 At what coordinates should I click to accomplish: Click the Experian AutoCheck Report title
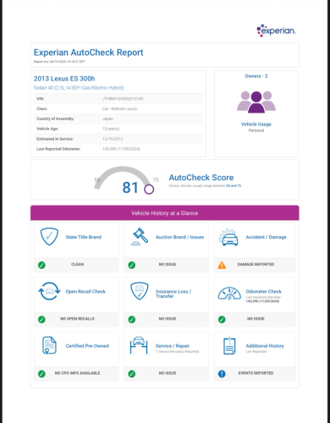89,52
